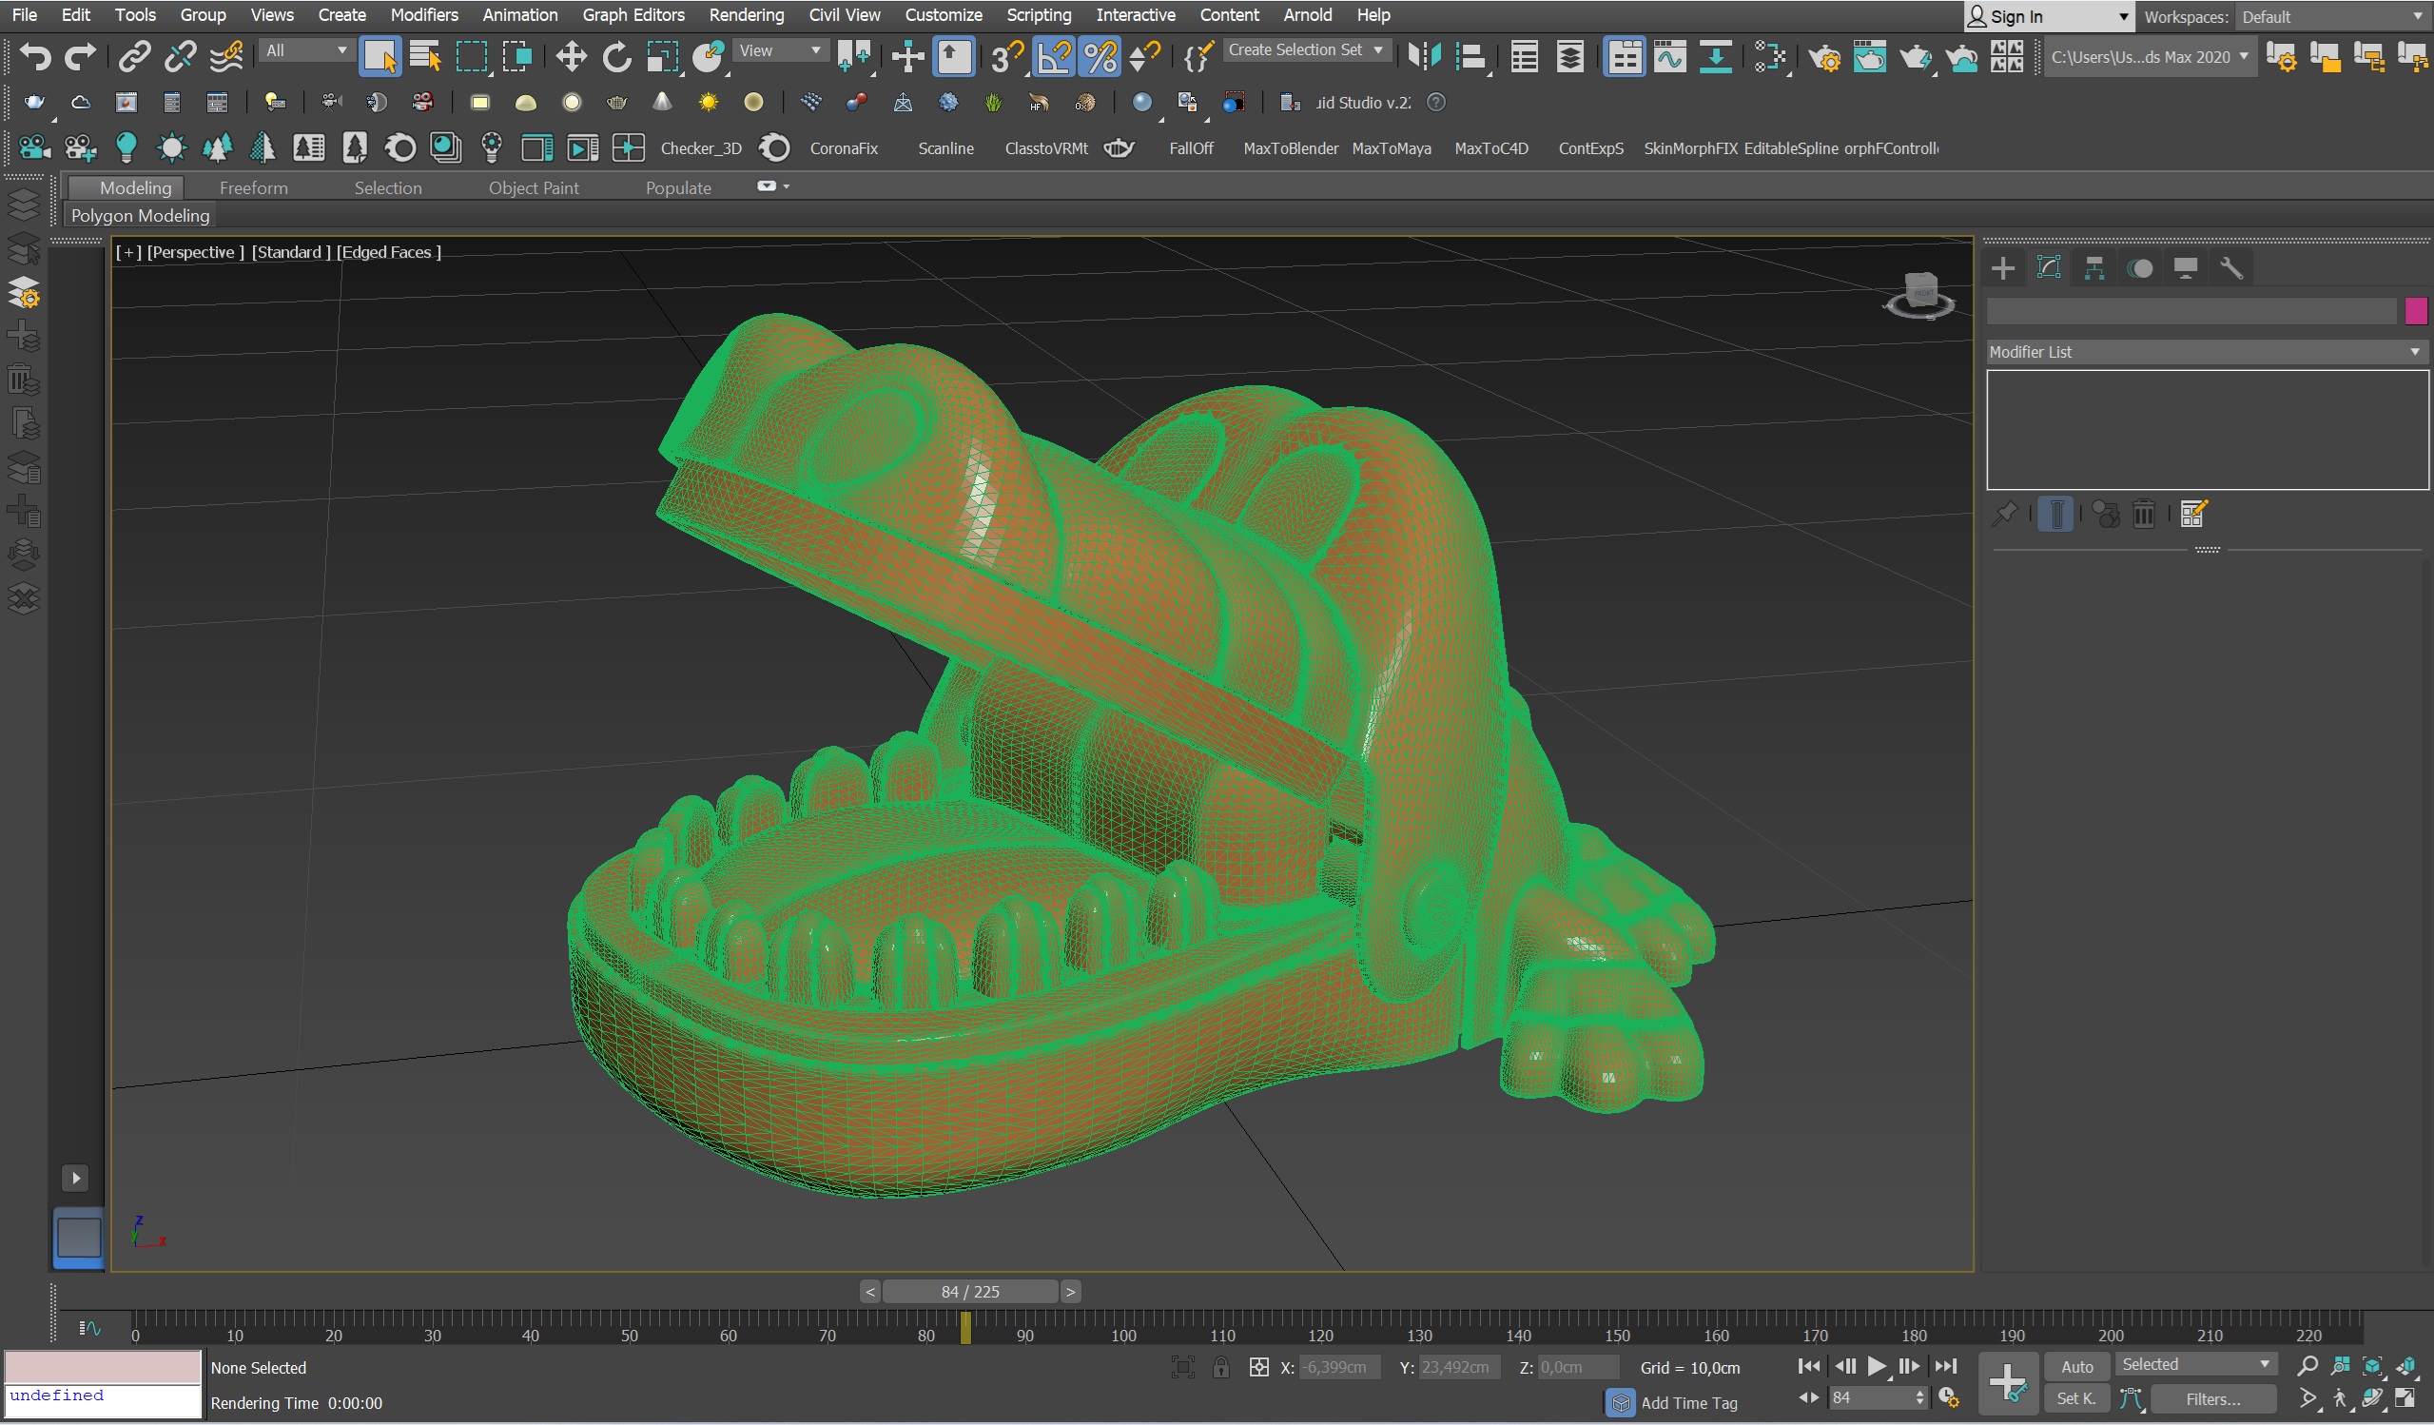Open the Utilities wrench panel
2434x1425 pixels.
pos(2231,267)
